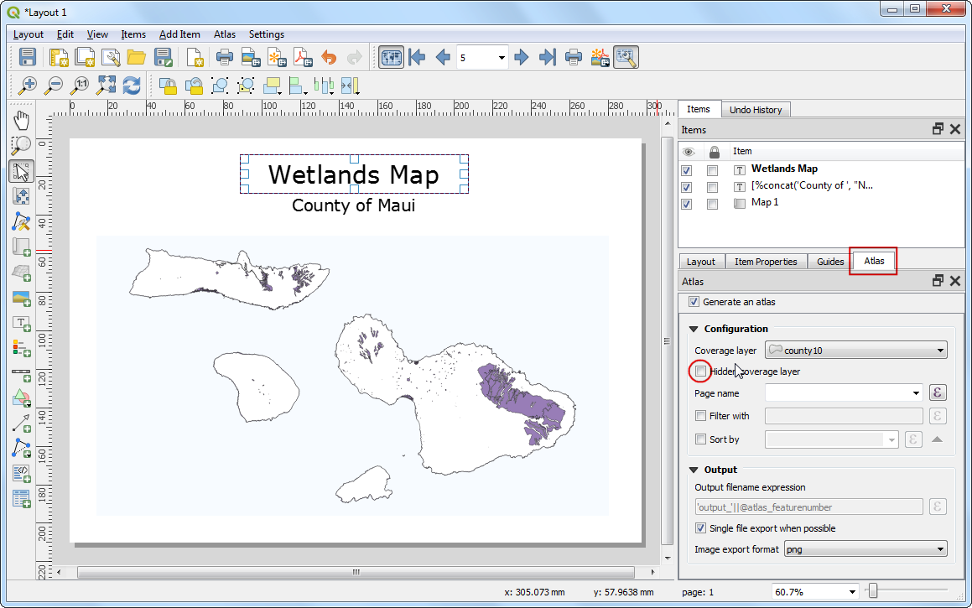The height and width of the screenshot is (608, 972).
Task: Click the zoom level slider
Action: pyautogui.click(x=873, y=592)
